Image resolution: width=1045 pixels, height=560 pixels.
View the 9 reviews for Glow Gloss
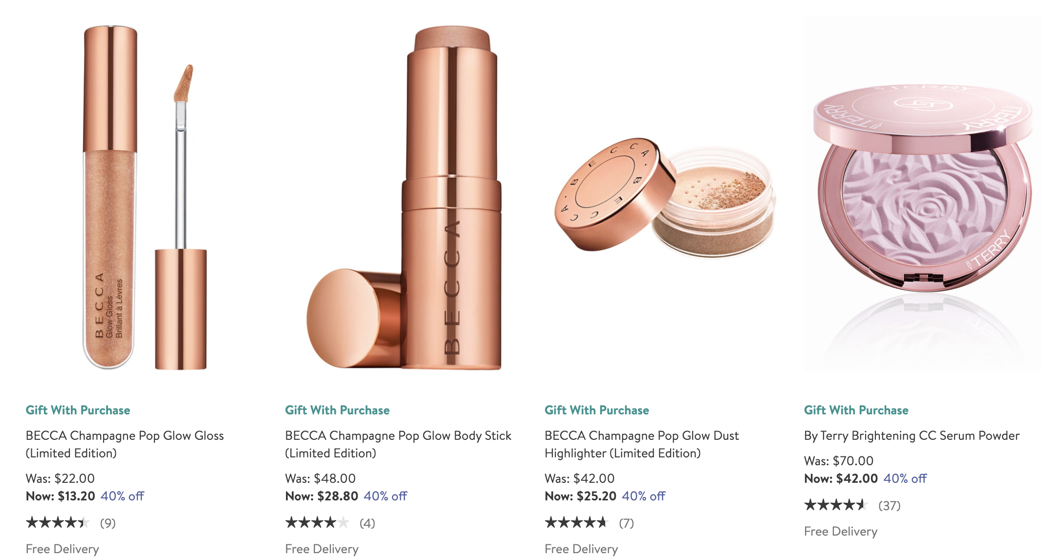(108, 523)
